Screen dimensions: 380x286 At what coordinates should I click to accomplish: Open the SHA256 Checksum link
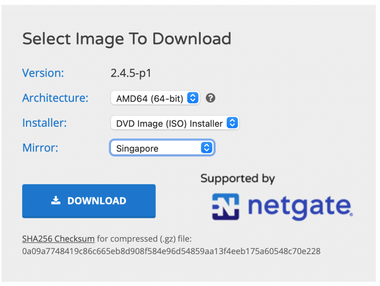pos(58,239)
